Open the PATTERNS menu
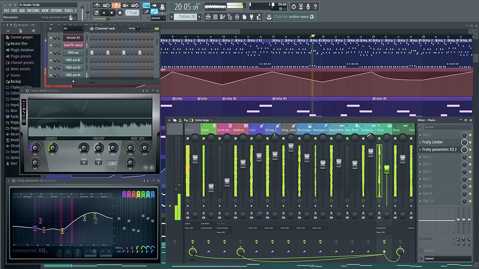479x269 pixels. click(x=33, y=10)
